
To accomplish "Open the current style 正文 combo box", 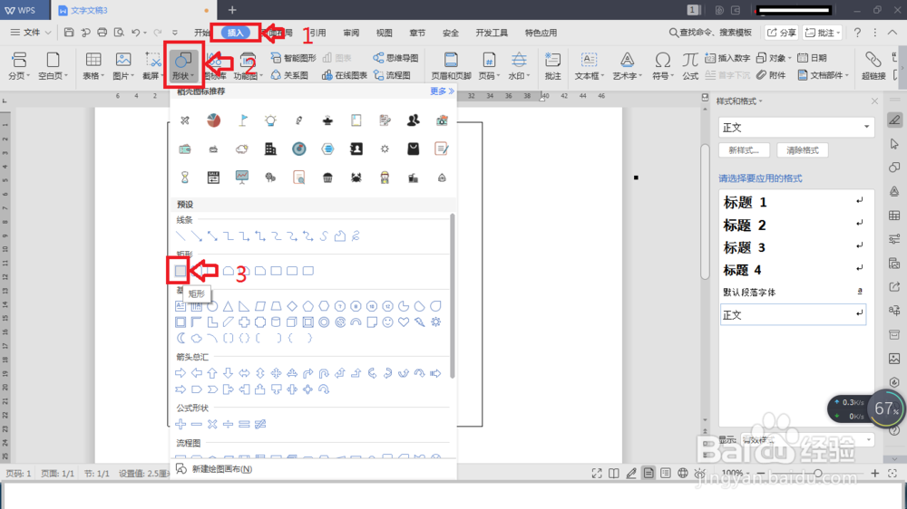I will click(796, 127).
